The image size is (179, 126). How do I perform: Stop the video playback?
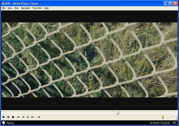[x=13, y=117]
